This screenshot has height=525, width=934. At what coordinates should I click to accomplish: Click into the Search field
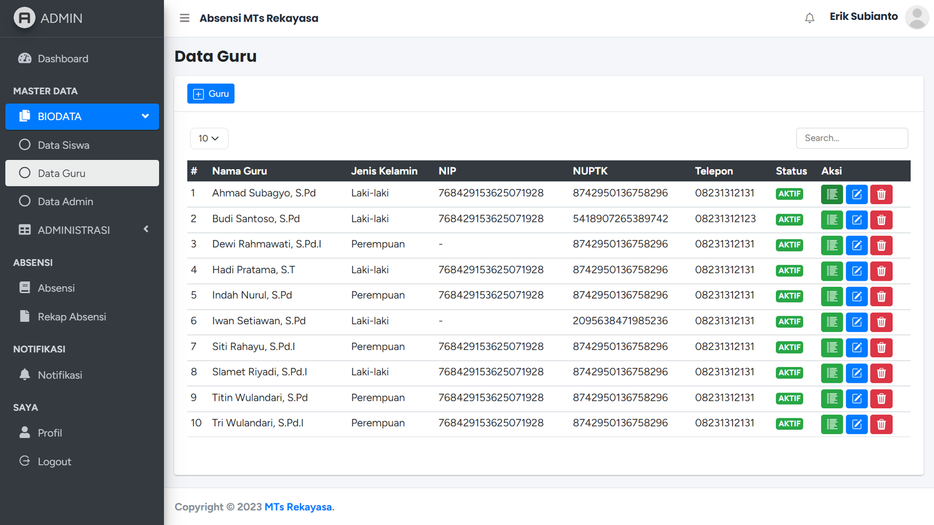pyautogui.click(x=851, y=138)
